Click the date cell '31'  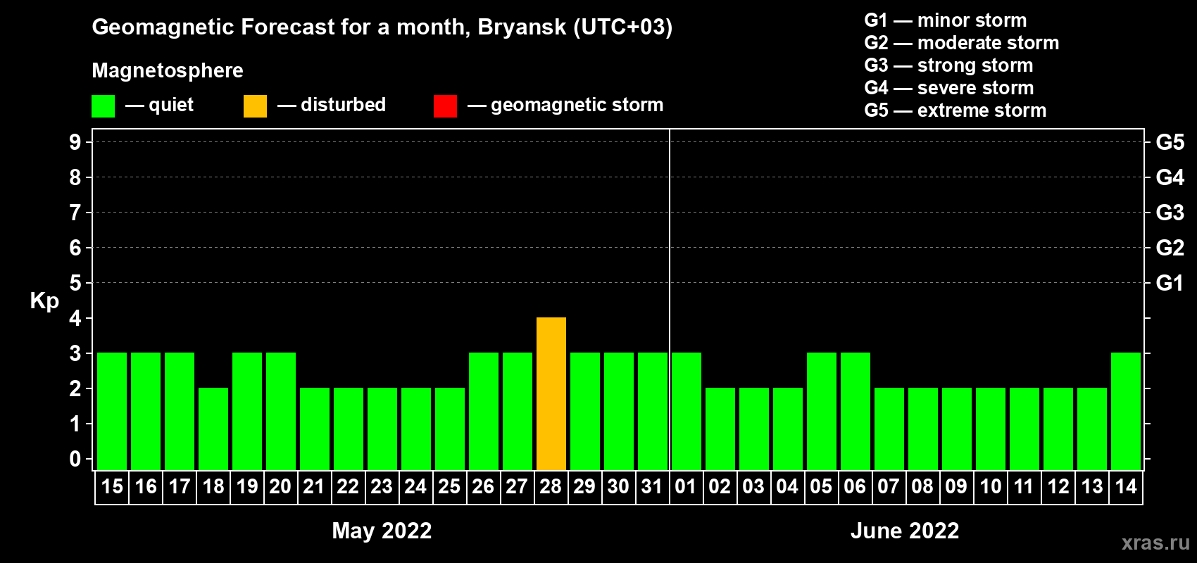click(653, 487)
